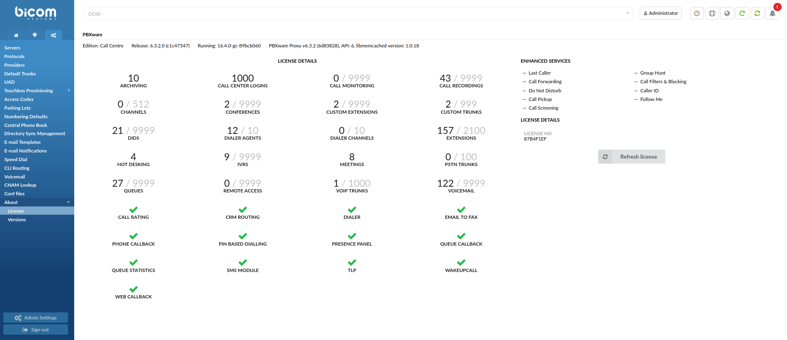Open the Administrator user menu
787x340 pixels.
(x=661, y=13)
